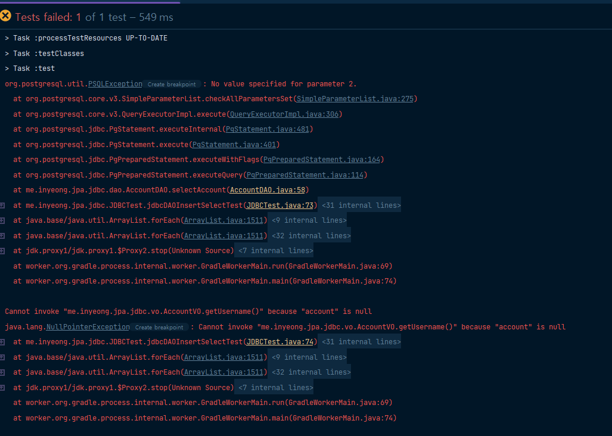612x436 pixels.
Task: Open AccountDAO.java line 58
Action: pyautogui.click(x=268, y=189)
